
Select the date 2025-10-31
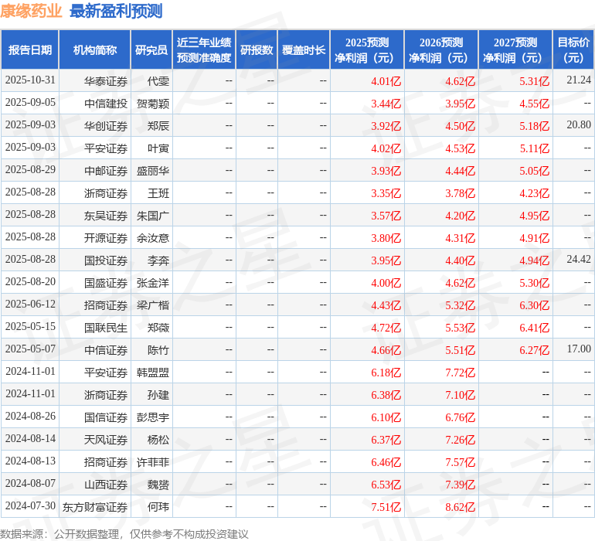(30, 80)
